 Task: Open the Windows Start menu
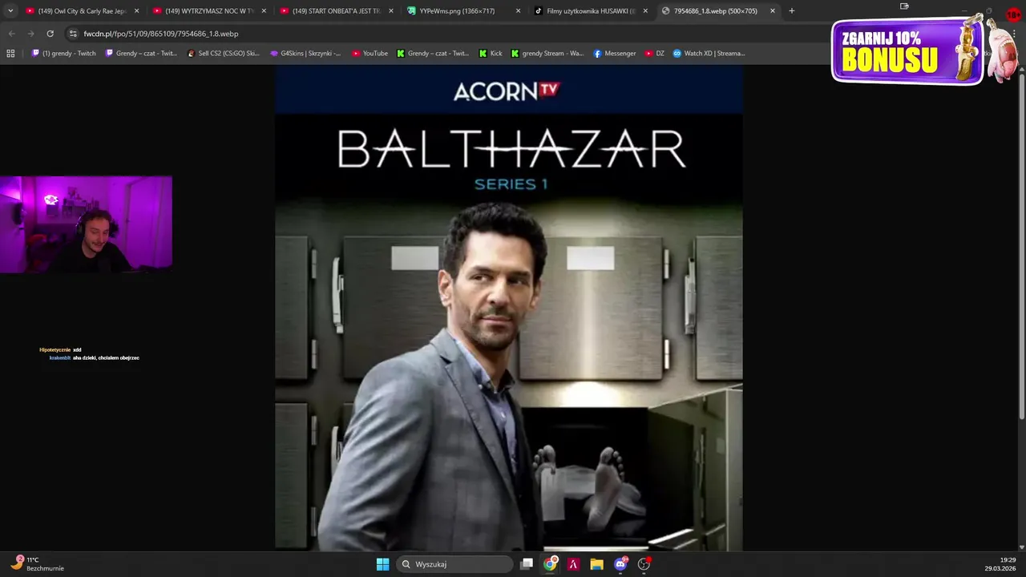382,564
